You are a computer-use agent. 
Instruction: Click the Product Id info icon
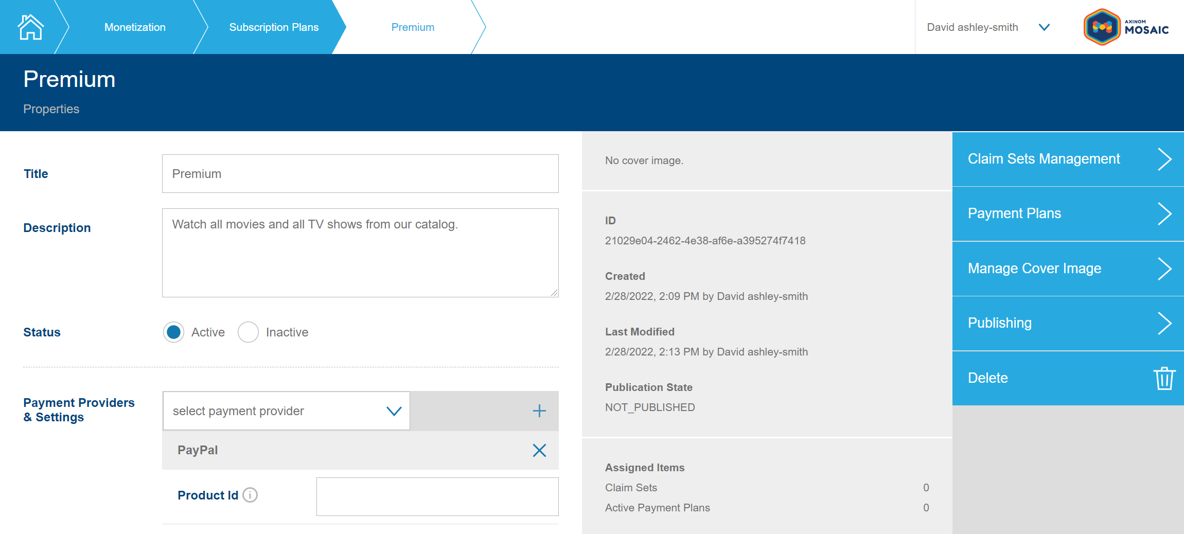(x=250, y=495)
